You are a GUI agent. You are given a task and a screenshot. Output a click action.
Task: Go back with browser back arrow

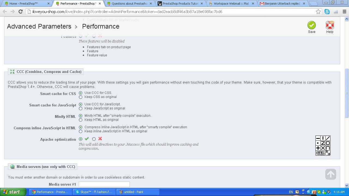pos(5,12)
